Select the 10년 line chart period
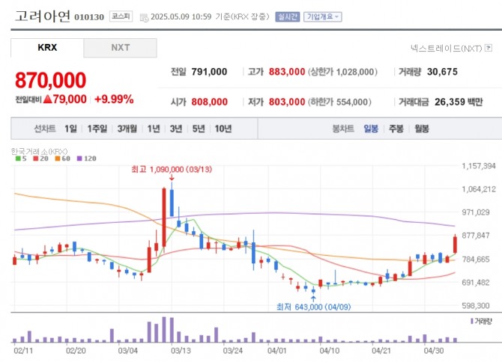This screenshot has width=502, height=362. point(223,129)
